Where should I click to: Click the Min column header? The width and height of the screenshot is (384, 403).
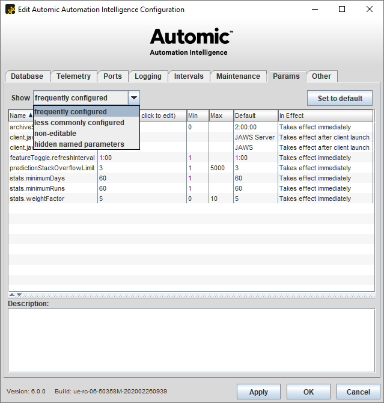198,115
